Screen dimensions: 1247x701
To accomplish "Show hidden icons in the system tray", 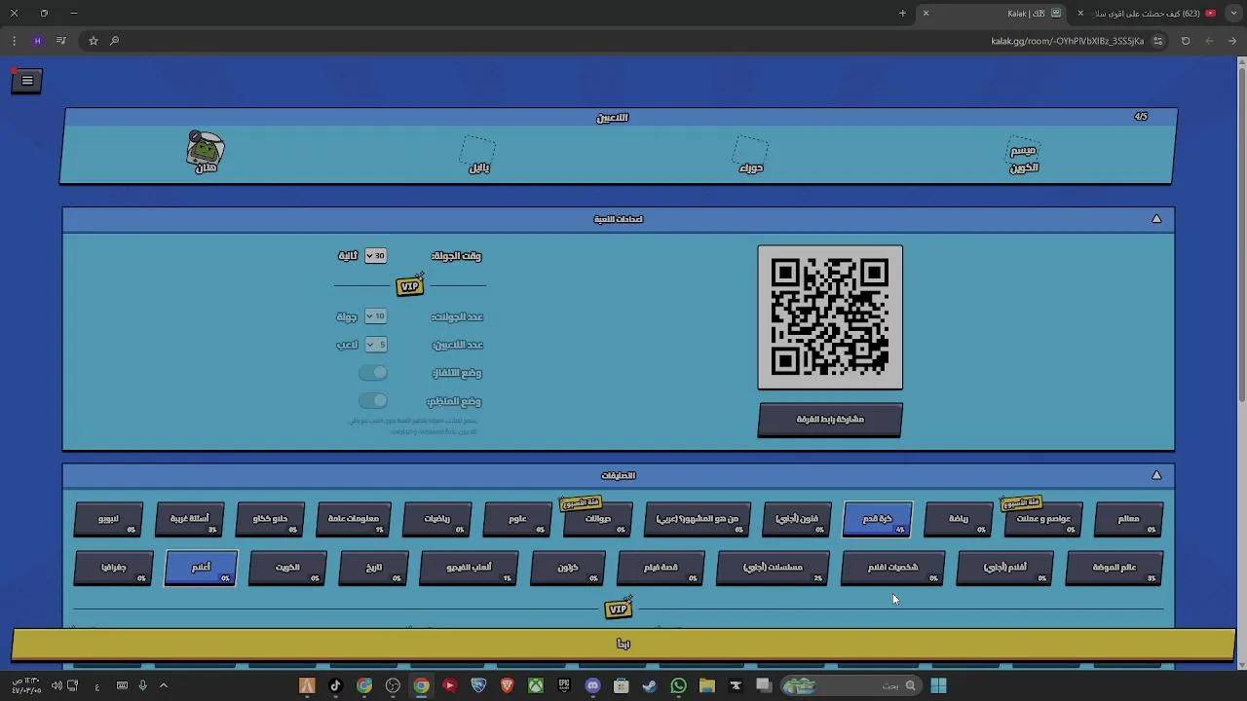I will pos(164,685).
